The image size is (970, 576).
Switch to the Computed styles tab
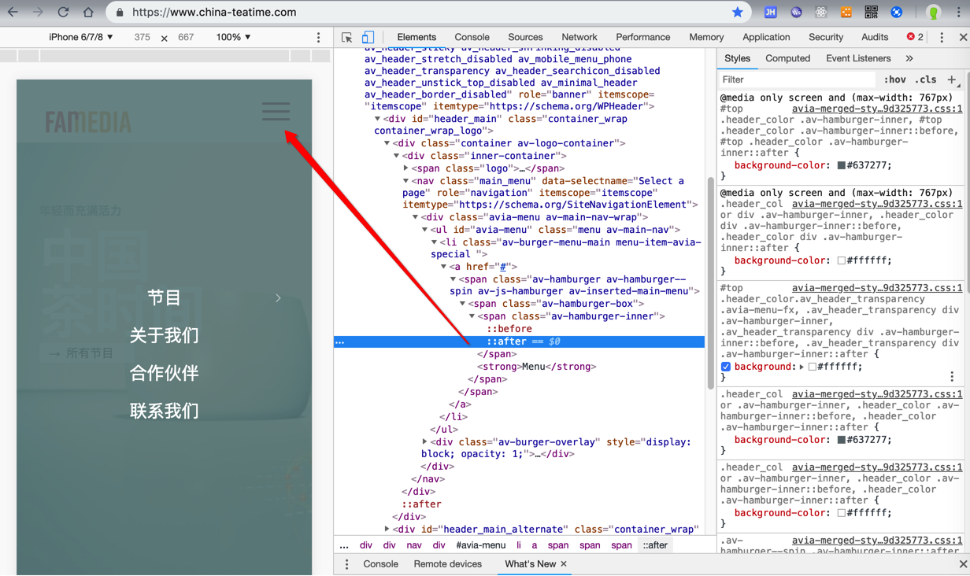[x=787, y=58]
